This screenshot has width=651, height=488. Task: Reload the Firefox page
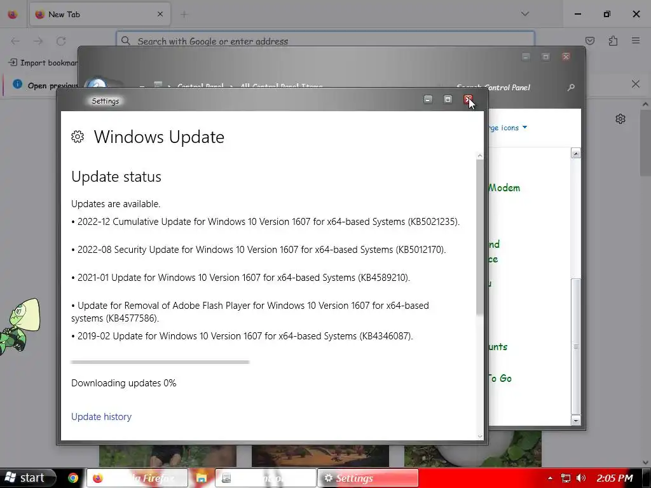(x=61, y=41)
